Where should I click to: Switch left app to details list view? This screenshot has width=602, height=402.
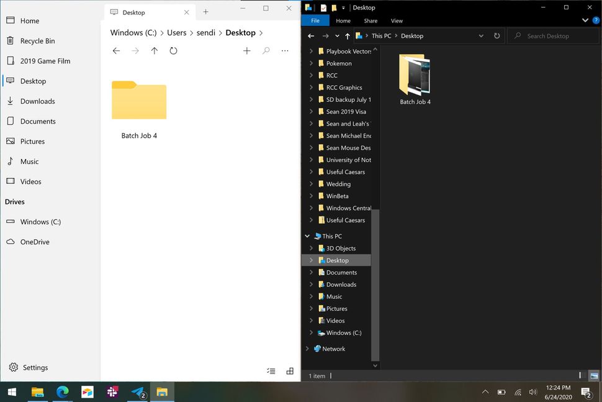271,371
